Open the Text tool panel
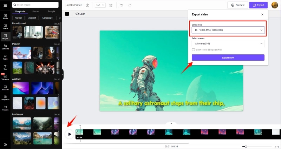The width and height of the screenshot is (281, 149). (x=5, y=67)
